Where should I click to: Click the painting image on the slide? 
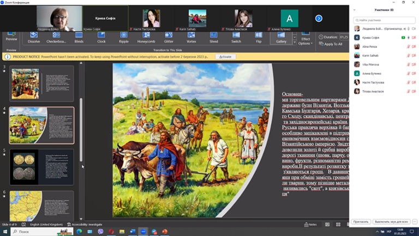point(191,140)
